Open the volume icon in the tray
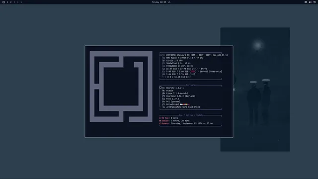The image size is (318, 179). pos(310,2)
